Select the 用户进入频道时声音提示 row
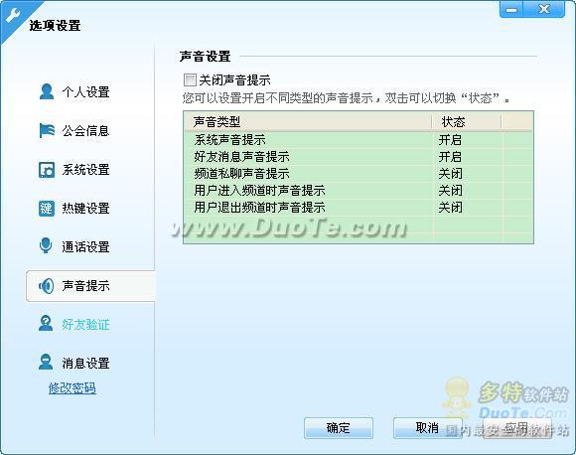The height and width of the screenshot is (455, 576). [x=358, y=191]
